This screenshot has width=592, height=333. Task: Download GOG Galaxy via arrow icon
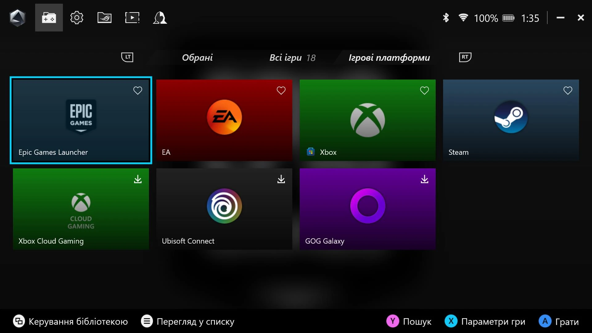pyautogui.click(x=425, y=179)
